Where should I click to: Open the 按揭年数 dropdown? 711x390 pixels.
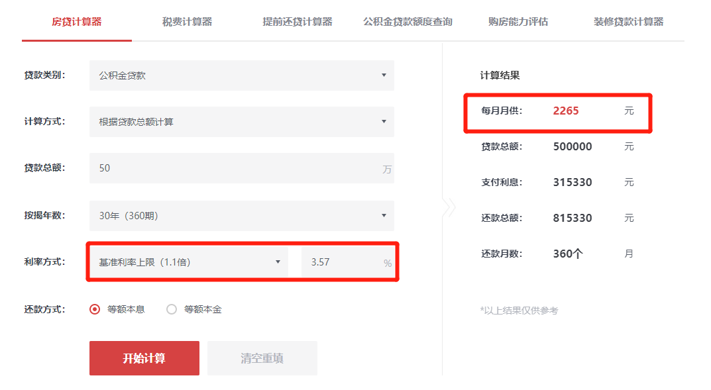[x=241, y=216]
